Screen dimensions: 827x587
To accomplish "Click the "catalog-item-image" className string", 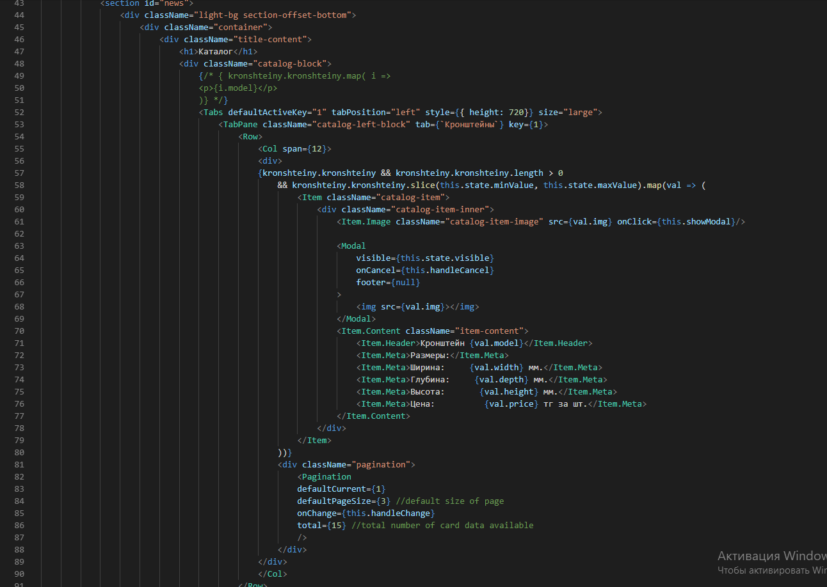I will [x=494, y=221].
